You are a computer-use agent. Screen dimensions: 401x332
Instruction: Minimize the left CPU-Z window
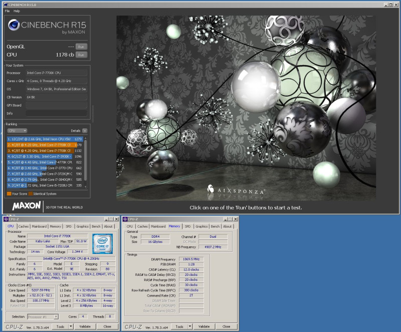(x=106, y=219)
